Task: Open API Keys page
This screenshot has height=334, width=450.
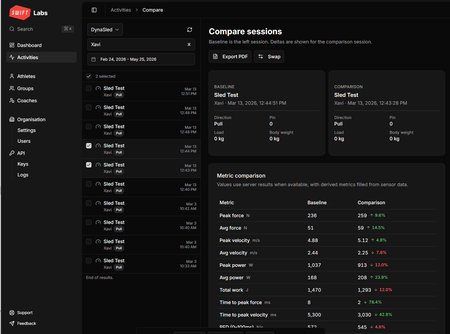Action: (x=23, y=164)
